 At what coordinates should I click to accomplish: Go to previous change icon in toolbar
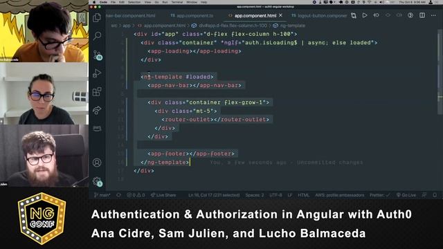[377, 15]
